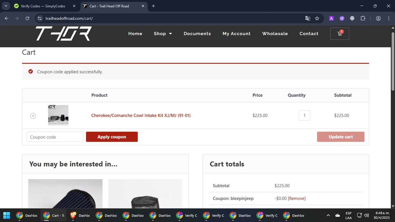
Task: Open the cart item product thumbnail
Action: 58,115
